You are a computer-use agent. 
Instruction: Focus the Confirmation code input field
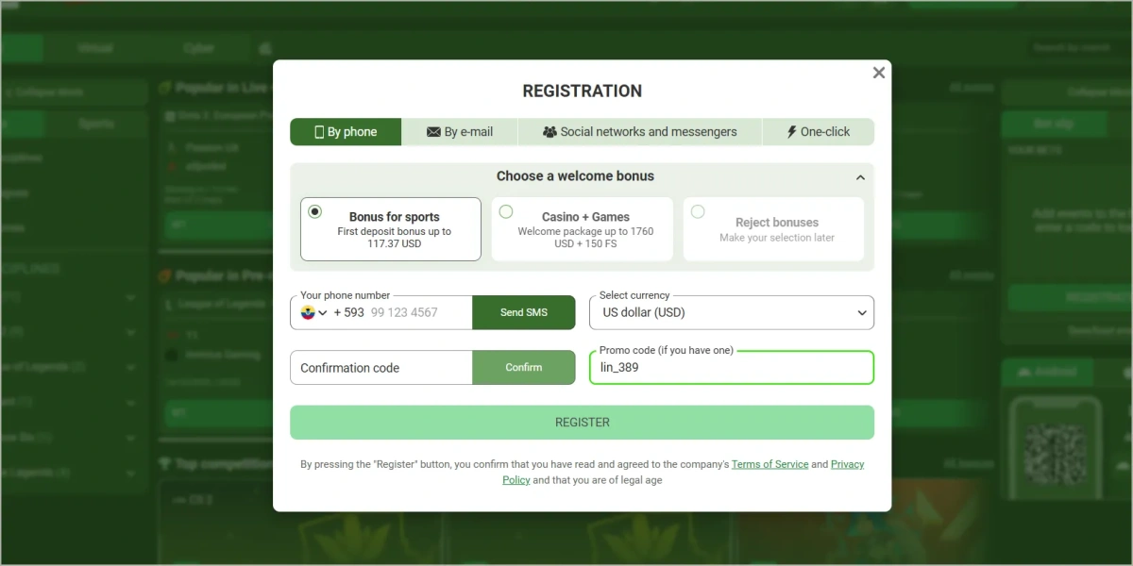pos(380,368)
